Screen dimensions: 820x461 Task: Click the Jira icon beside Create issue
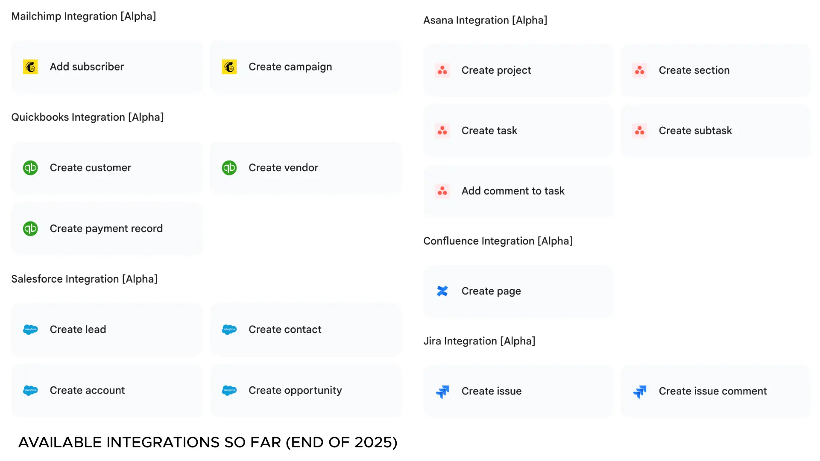442,391
